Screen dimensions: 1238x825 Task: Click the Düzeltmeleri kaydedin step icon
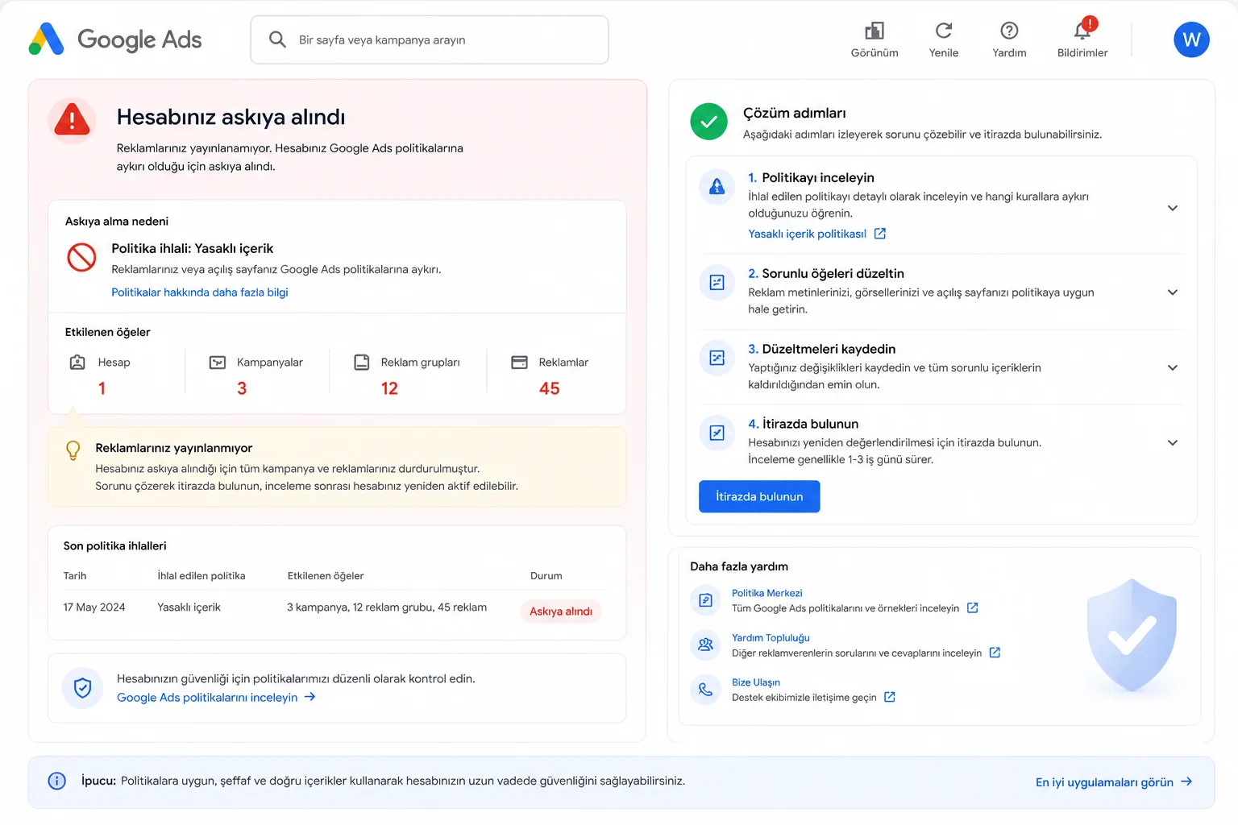(717, 358)
